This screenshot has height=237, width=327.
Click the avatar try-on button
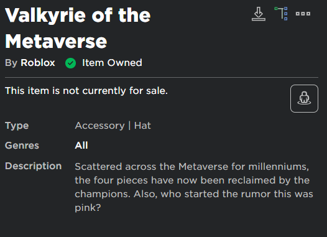304,98
